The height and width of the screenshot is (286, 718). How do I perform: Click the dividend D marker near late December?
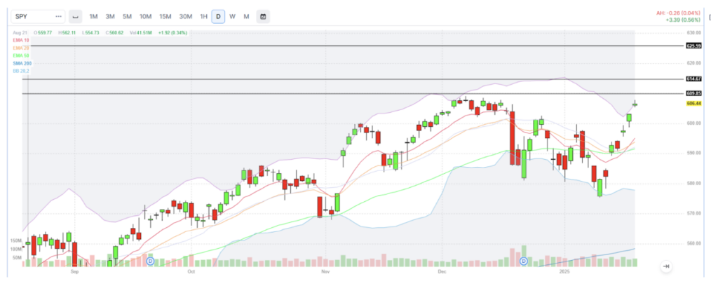coord(524,261)
